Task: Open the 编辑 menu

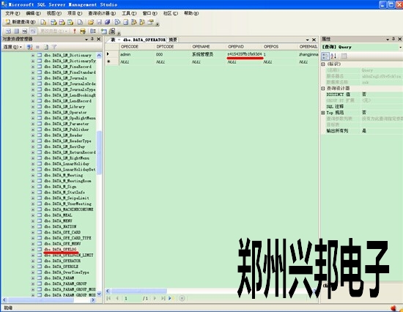Action: point(33,13)
